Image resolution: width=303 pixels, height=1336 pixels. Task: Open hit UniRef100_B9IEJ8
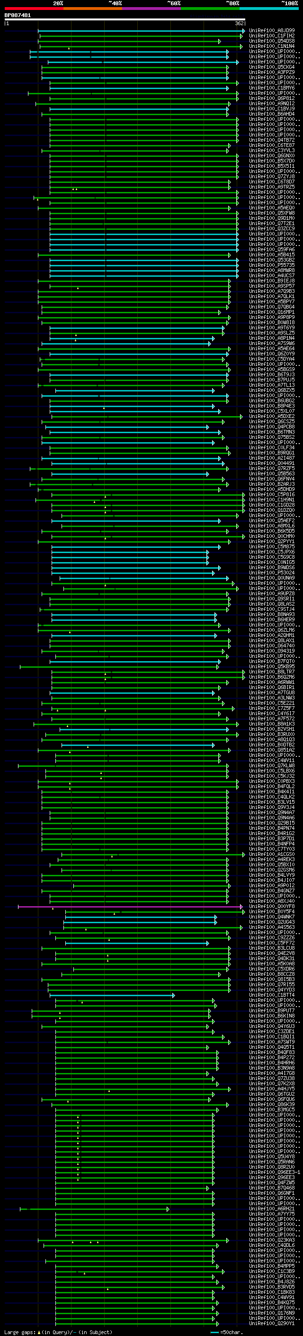[272, 281]
